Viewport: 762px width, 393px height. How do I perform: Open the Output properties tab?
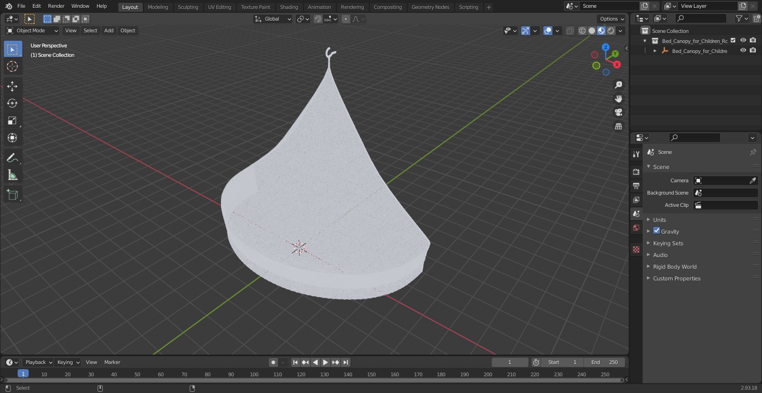(x=636, y=186)
